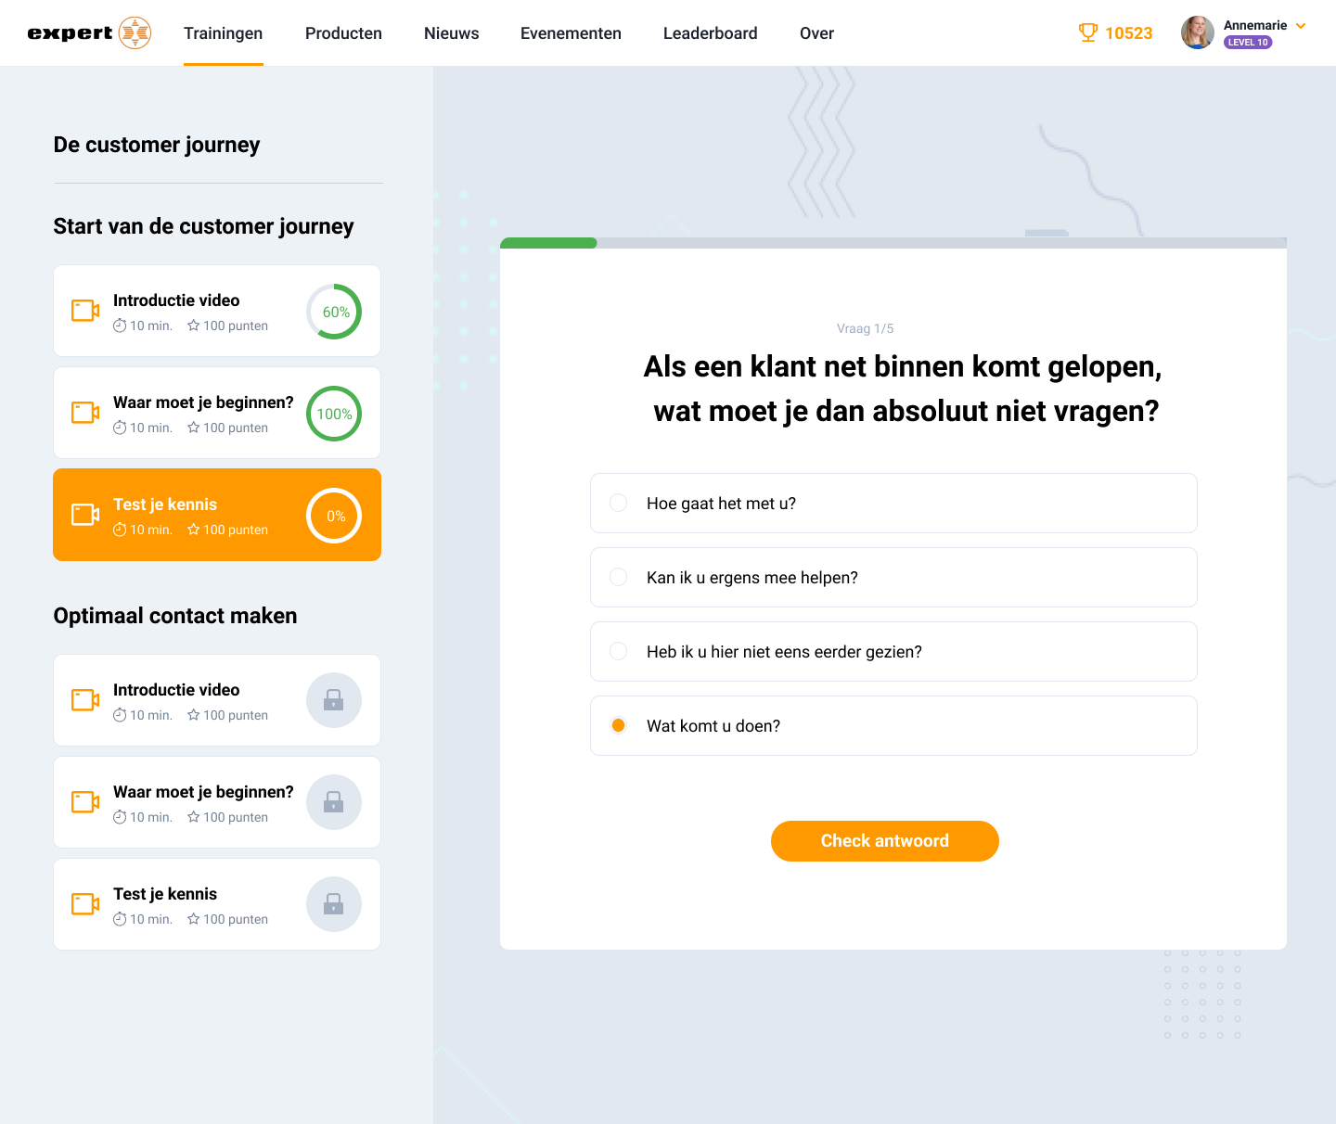Open first 'Waar moet je beginnen?' title
The image size is (1336, 1124).
tap(203, 402)
